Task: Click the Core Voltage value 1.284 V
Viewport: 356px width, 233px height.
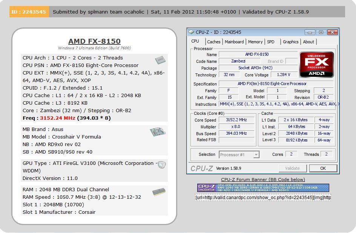Action: point(284,75)
